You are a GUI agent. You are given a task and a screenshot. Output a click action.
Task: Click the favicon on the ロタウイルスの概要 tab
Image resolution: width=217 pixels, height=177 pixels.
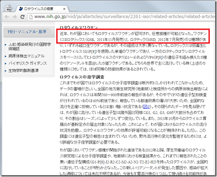pos(21,9)
